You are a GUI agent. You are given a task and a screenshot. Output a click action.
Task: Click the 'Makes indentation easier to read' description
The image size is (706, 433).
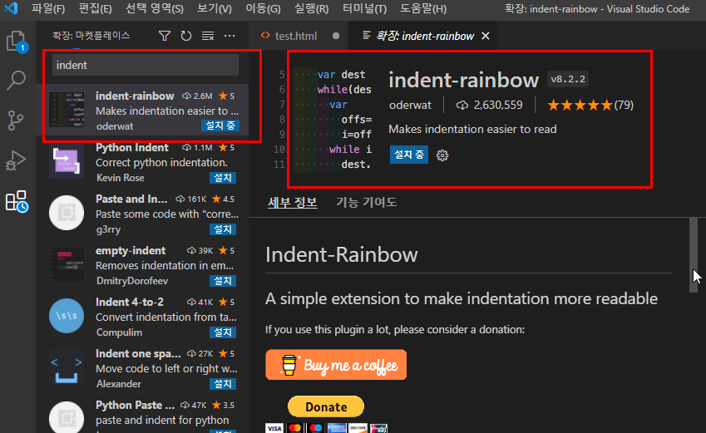[x=473, y=129]
